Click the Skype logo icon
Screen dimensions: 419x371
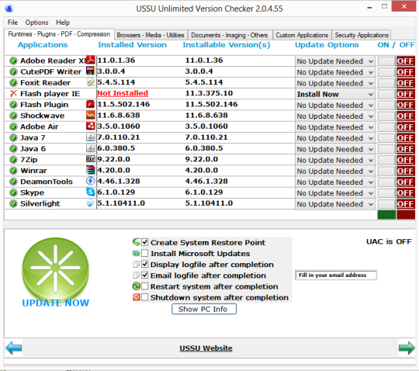pos(91,192)
